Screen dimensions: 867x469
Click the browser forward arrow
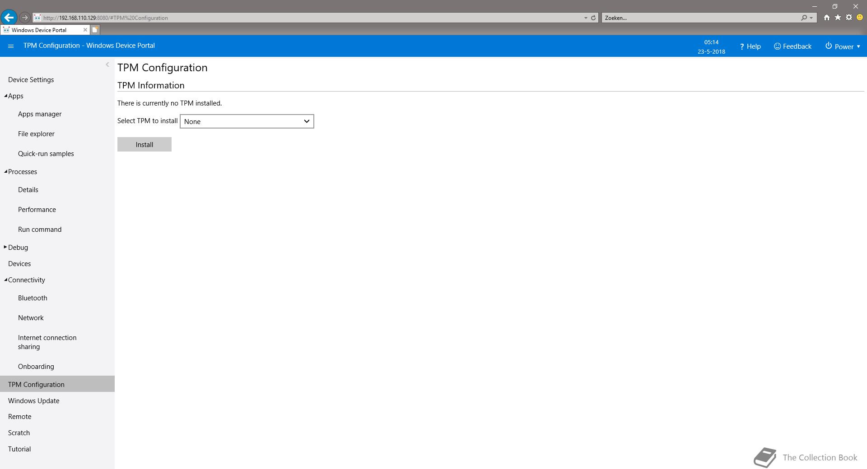pos(25,18)
